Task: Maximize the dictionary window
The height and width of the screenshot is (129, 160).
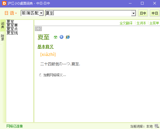Action: point(142,3)
